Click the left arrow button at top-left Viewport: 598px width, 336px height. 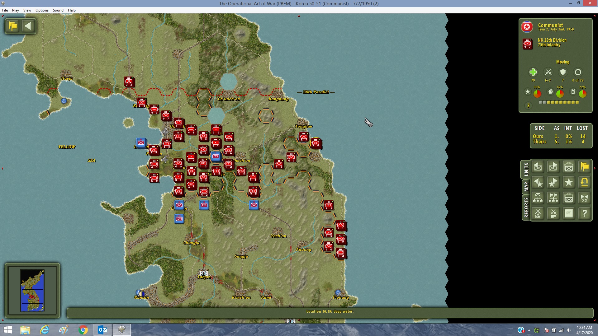(x=28, y=26)
